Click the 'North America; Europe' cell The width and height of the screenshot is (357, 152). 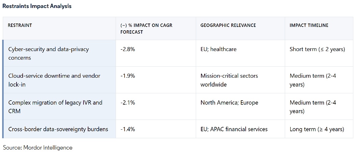229,102
